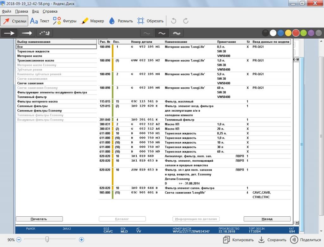Choose the black color swatch
Image resolution: width=324 pixels, height=247 pixels.
(x=265, y=33)
